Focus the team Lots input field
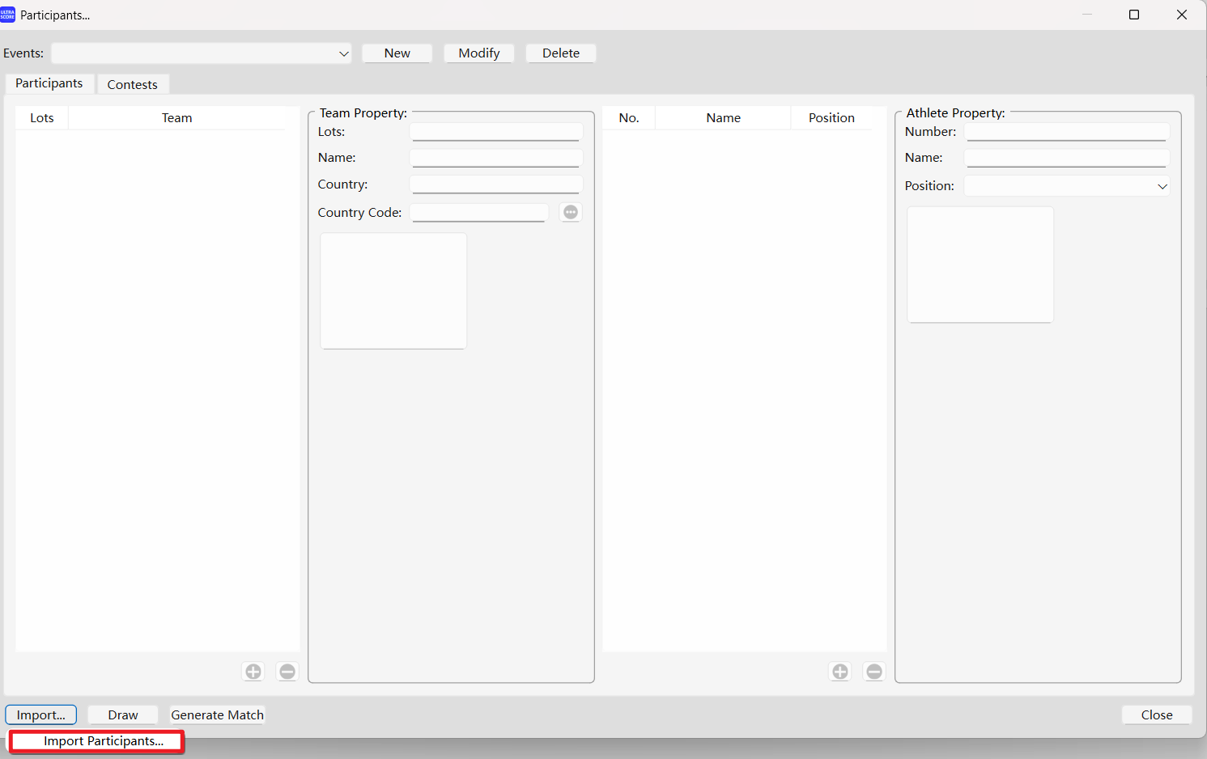 point(495,132)
